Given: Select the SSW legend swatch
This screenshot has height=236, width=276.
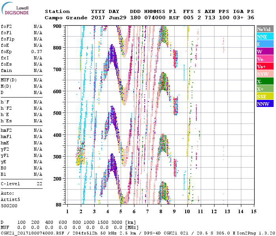Looking at the screenshot, I should 265,74.
